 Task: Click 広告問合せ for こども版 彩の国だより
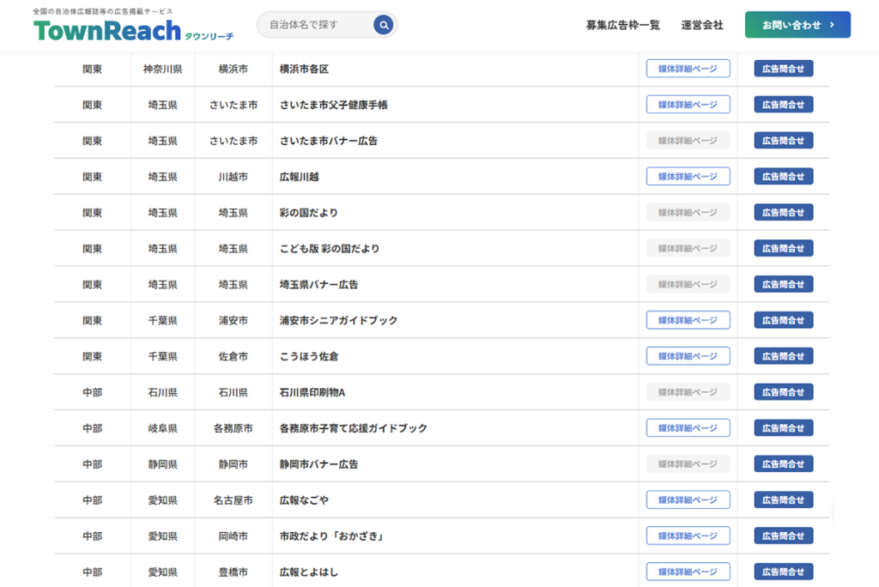point(783,248)
